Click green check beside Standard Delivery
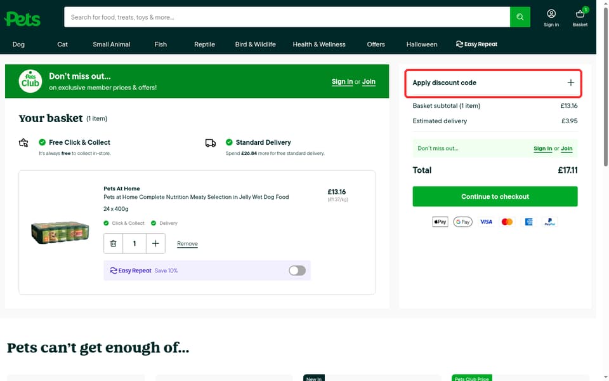Image resolution: width=609 pixels, height=381 pixels. 229,142
